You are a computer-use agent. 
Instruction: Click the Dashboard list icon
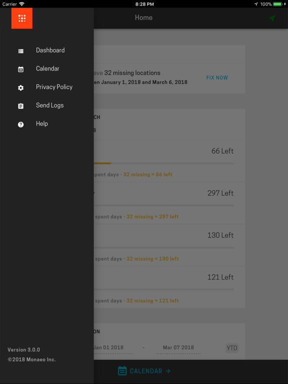point(21,51)
